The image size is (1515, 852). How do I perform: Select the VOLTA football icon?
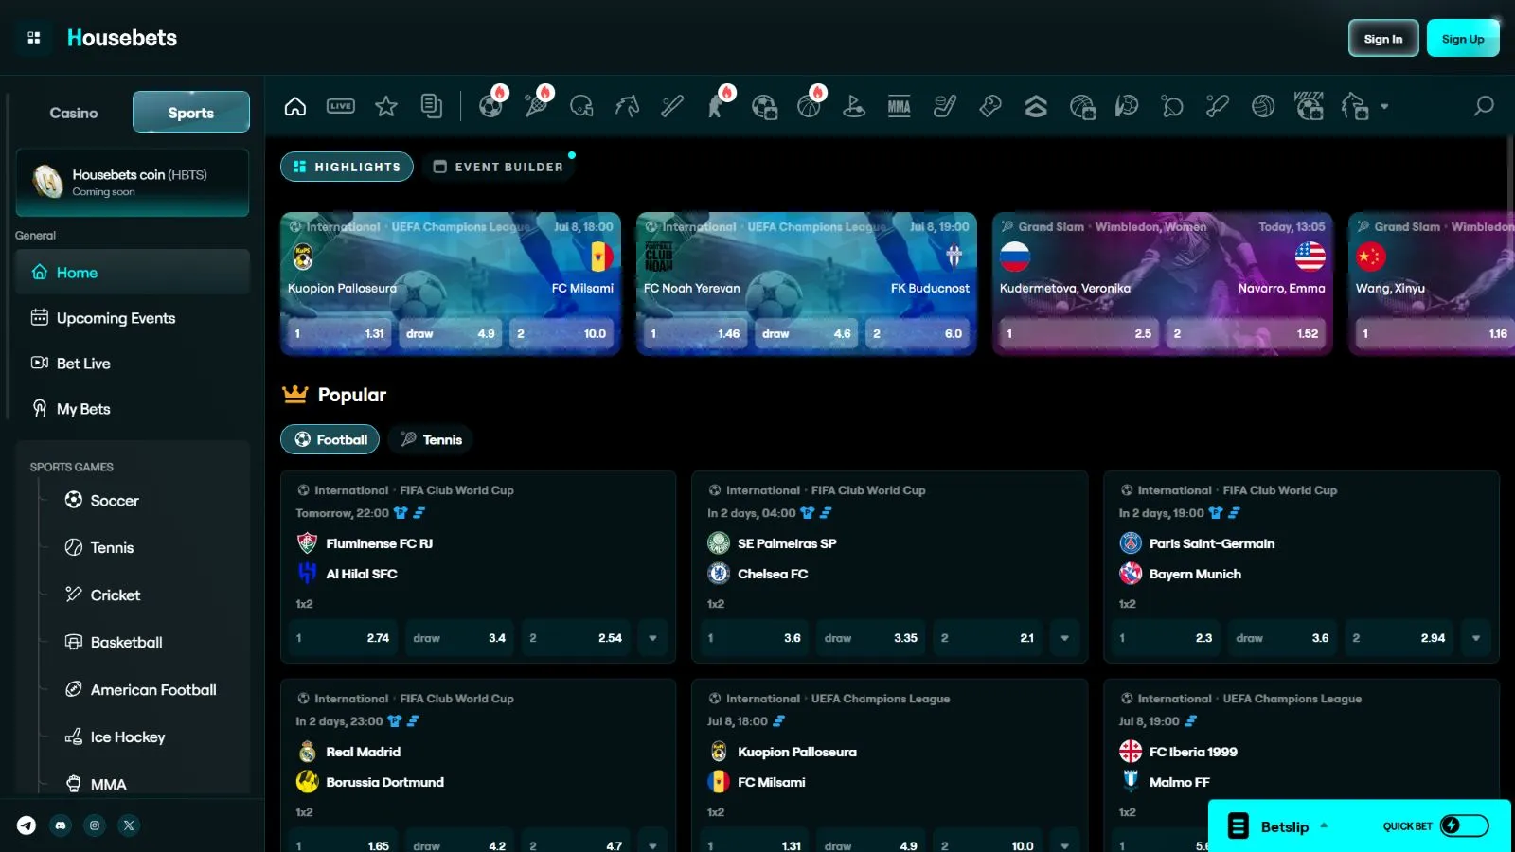coord(1309,106)
